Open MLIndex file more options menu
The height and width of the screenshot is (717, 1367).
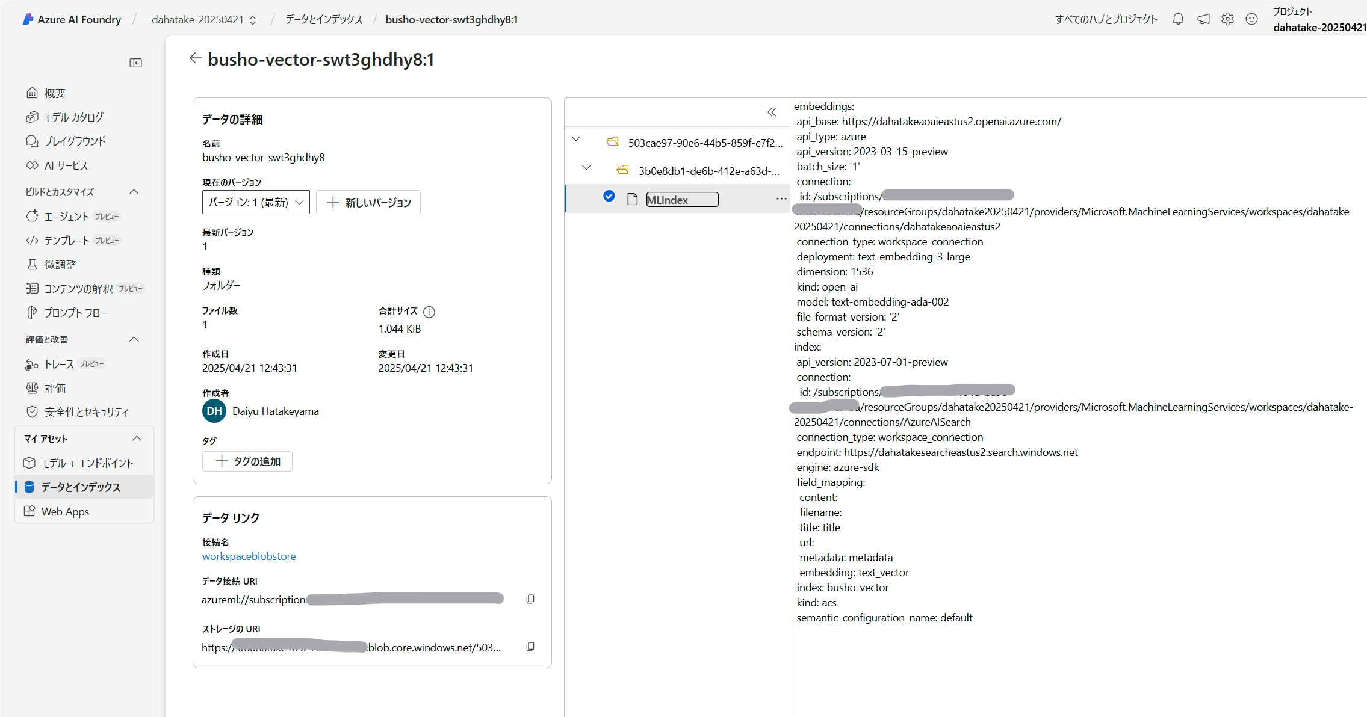pyautogui.click(x=781, y=199)
